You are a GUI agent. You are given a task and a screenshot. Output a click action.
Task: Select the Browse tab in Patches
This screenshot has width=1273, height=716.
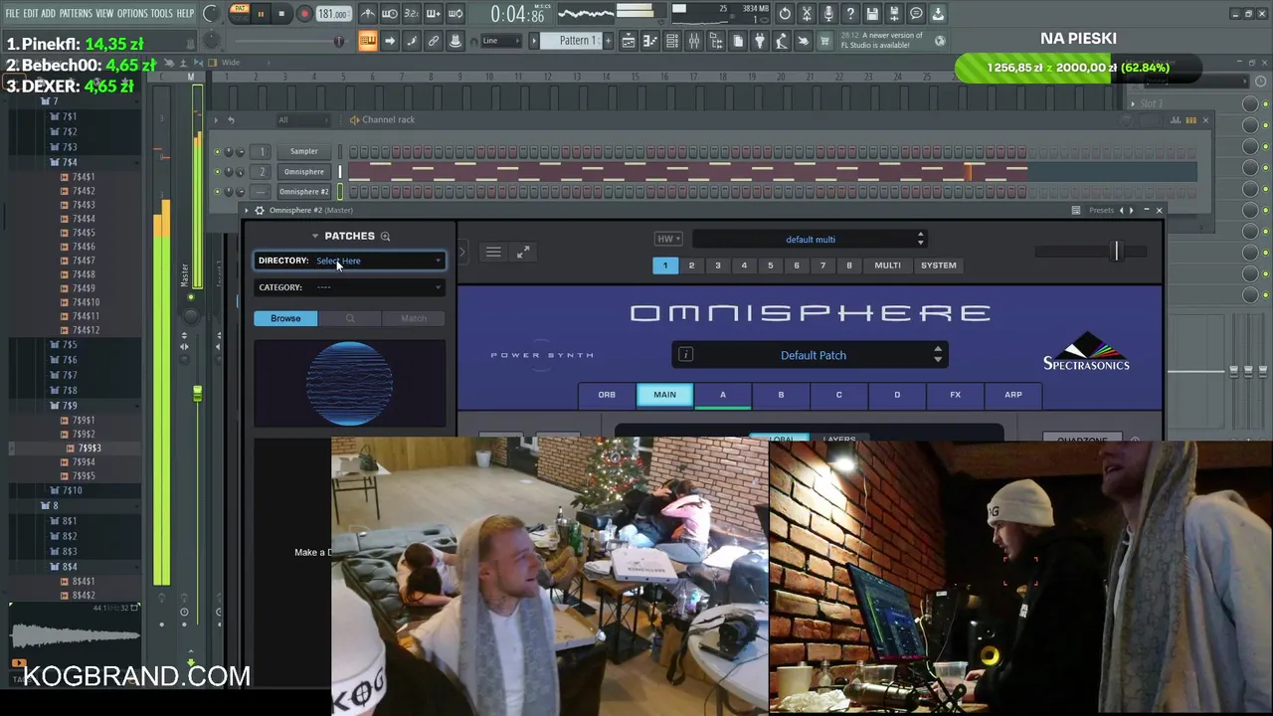point(285,318)
